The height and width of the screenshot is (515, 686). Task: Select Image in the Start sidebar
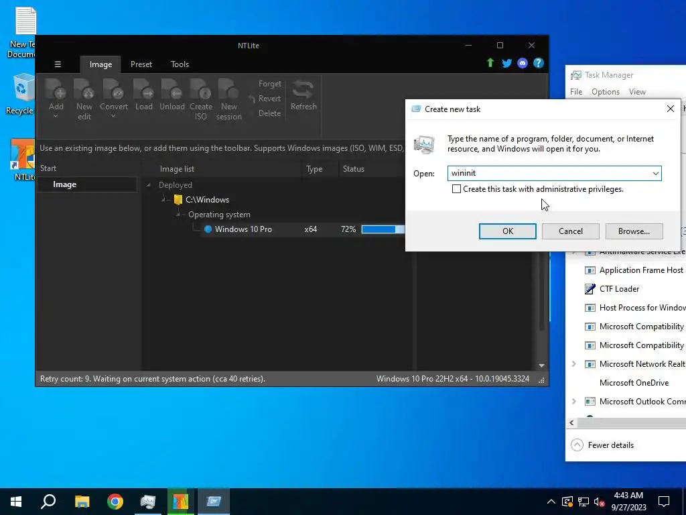tap(87, 185)
